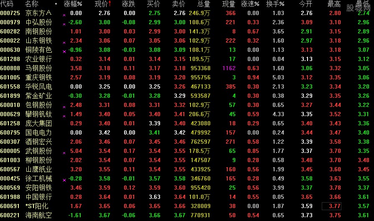Sort by the 卖价 column header
Viewport: 374px width, 221px height.
[x=179, y=4]
